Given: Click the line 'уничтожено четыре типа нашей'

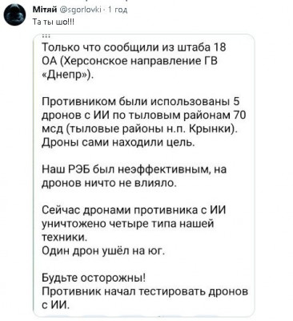Looking at the screenshot, I should tap(128, 224).
